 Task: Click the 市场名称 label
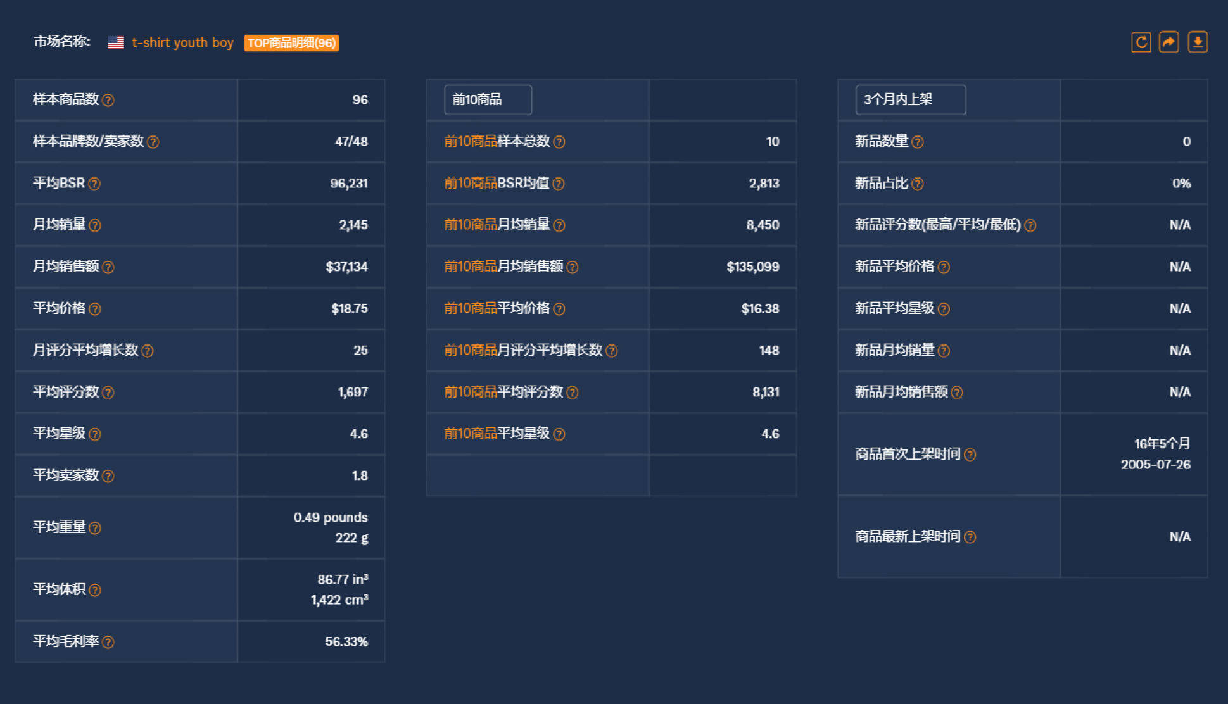(62, 42)
